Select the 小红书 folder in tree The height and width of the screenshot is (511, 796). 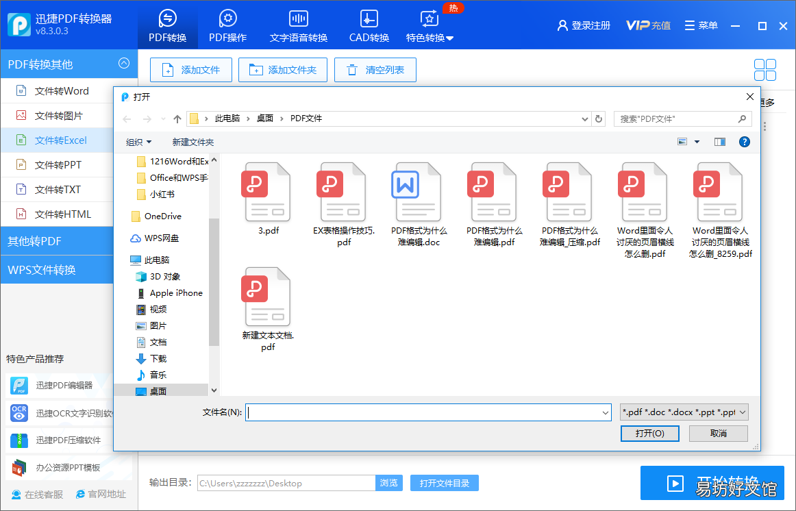[156, 195]
